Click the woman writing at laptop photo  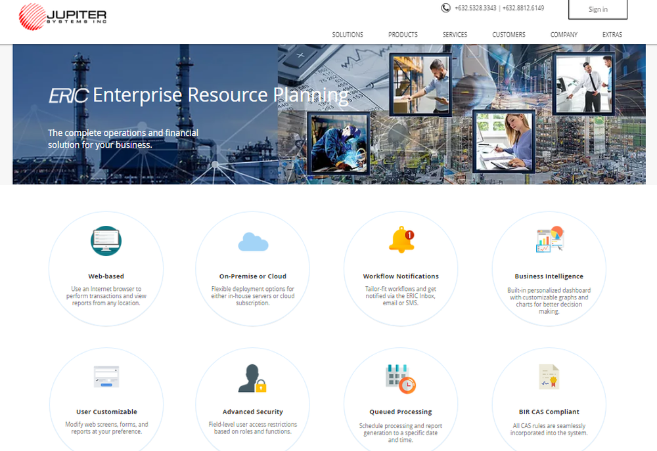[x=504, y=141]
